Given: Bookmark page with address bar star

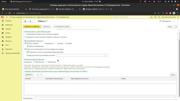Looking at the screenshot, I should point(159,13).
